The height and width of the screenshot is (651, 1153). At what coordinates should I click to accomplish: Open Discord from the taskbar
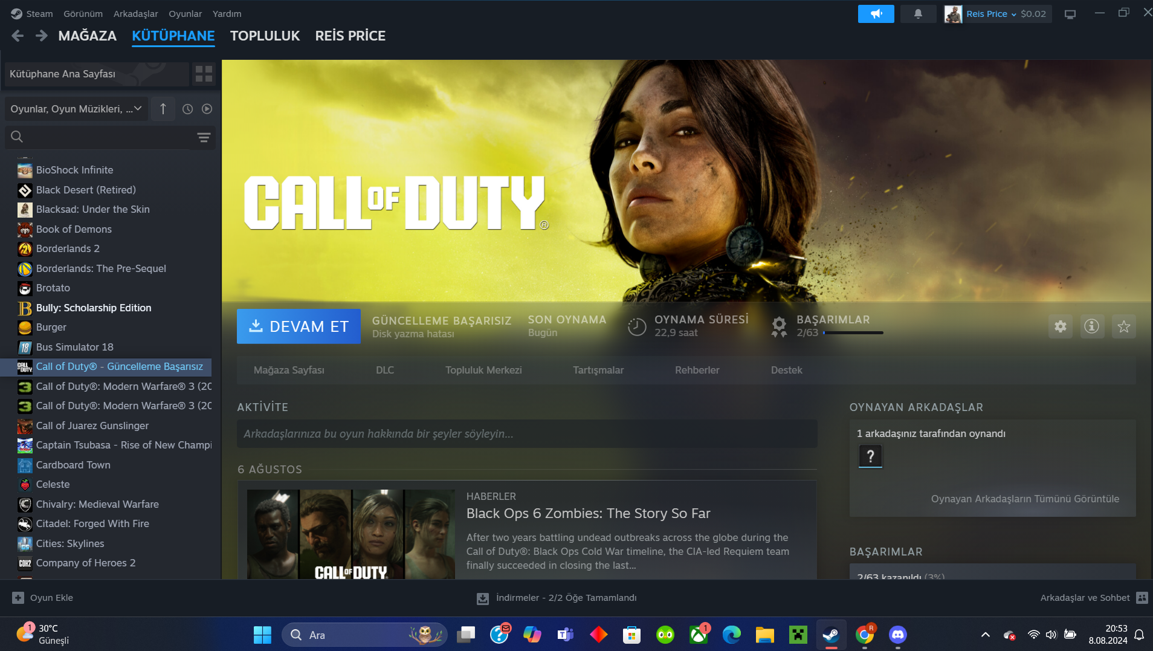pos(898,635)
